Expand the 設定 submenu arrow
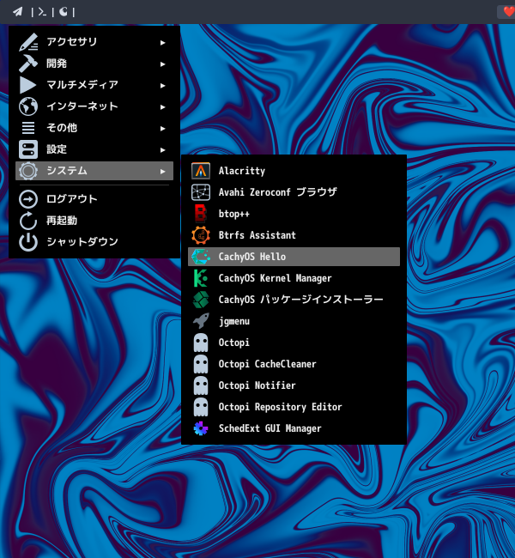This screenshot has height=558, width=515. 162,150
